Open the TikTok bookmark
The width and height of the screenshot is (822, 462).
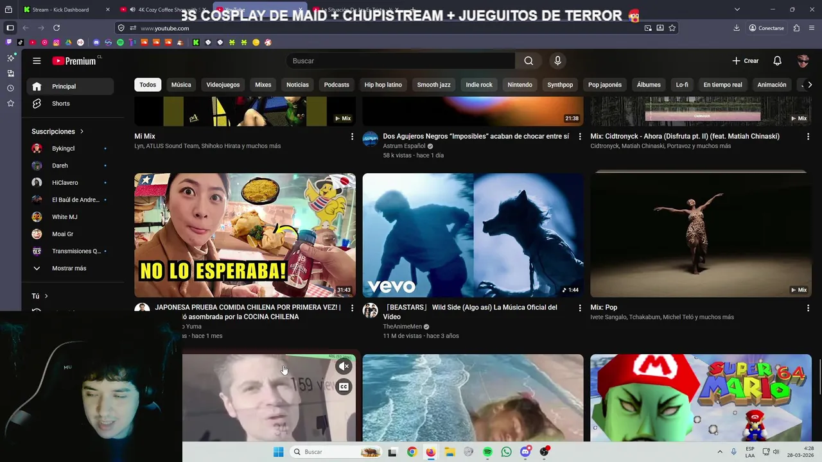point(21,42)
